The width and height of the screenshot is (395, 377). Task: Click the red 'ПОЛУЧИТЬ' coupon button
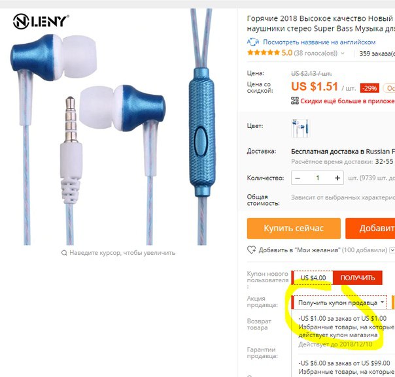(x=358, y=278)
